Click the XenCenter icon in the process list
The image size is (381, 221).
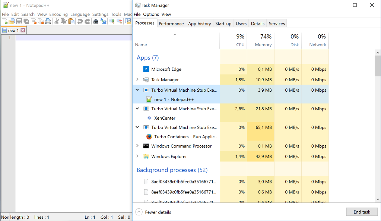149,118
